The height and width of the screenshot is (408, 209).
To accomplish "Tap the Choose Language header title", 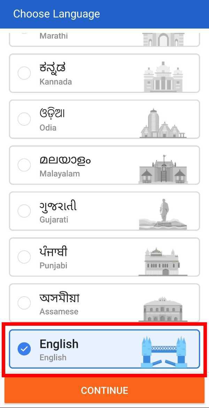I will point(56,14).
